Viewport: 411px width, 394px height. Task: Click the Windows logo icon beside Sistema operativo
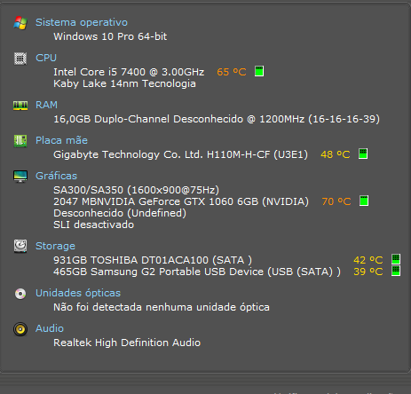pos(20,23)
